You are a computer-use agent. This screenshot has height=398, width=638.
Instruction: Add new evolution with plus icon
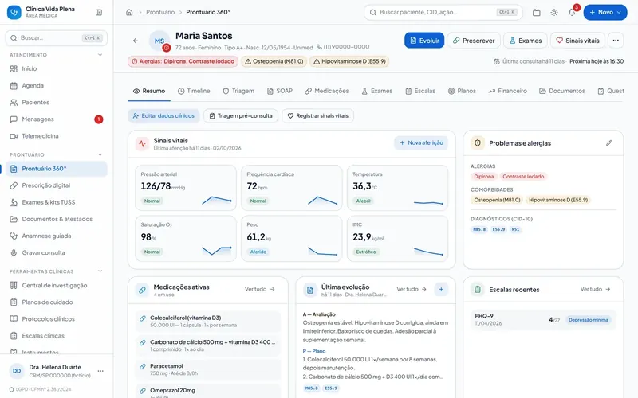pyautogui.click(x=441, y=289)
